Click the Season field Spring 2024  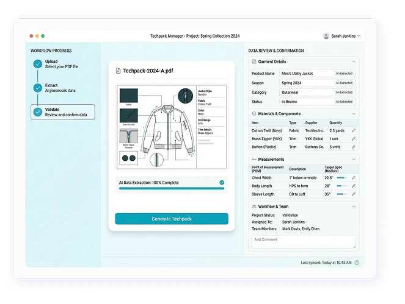pyautogui.click(x=318, y=83)
